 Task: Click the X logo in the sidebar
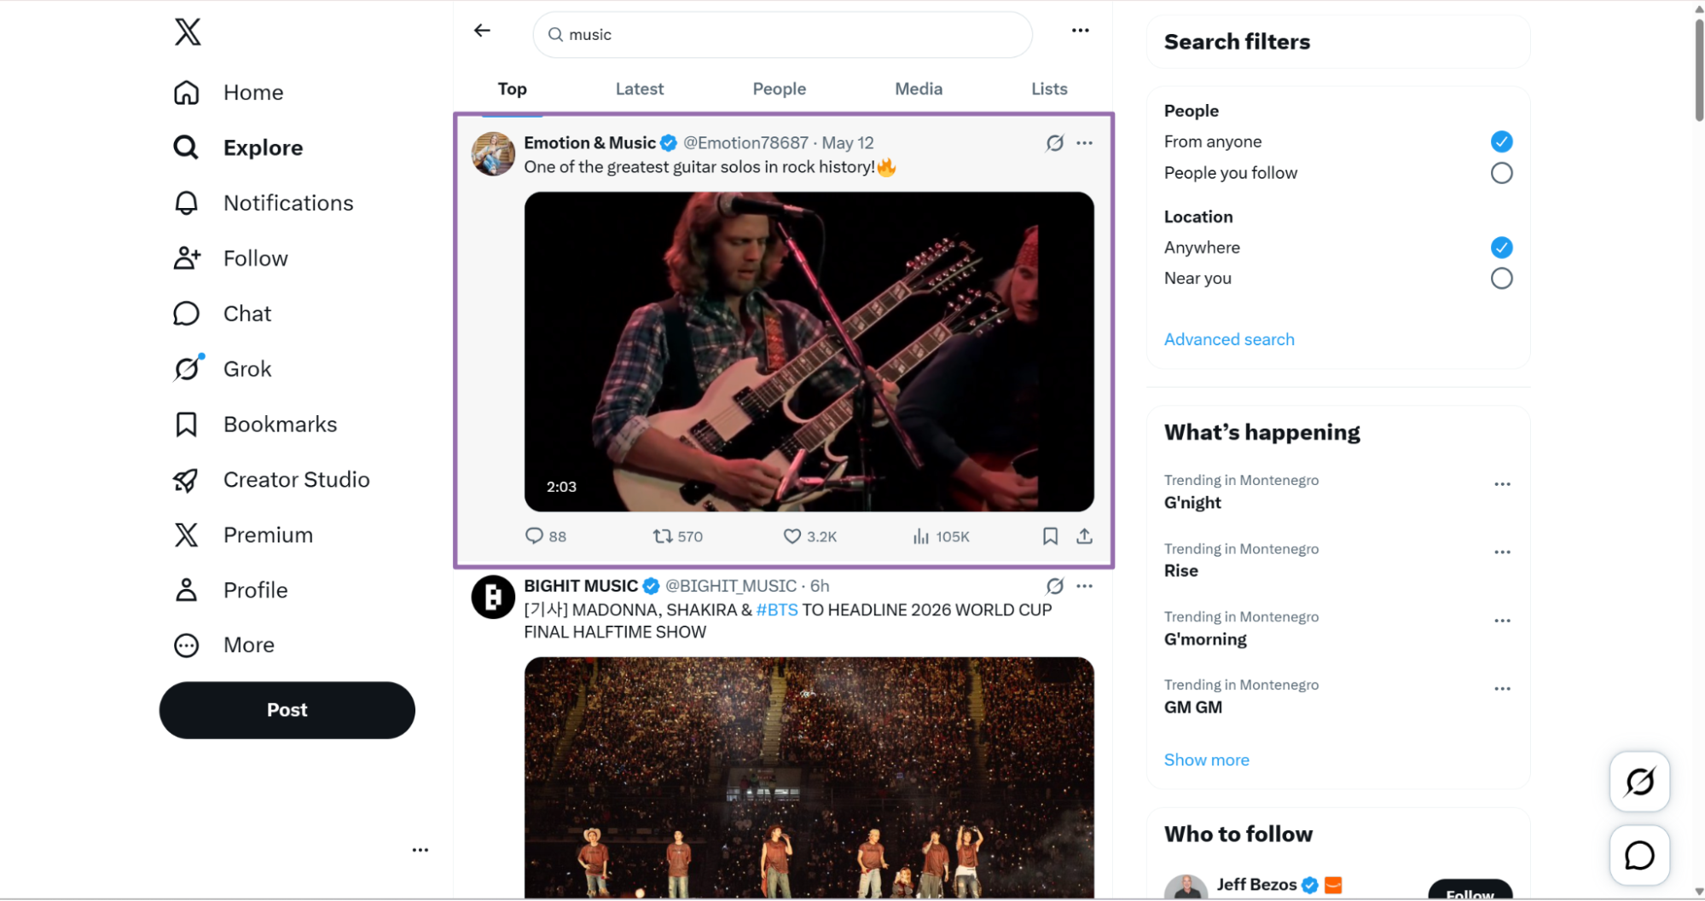pos(188,32)
